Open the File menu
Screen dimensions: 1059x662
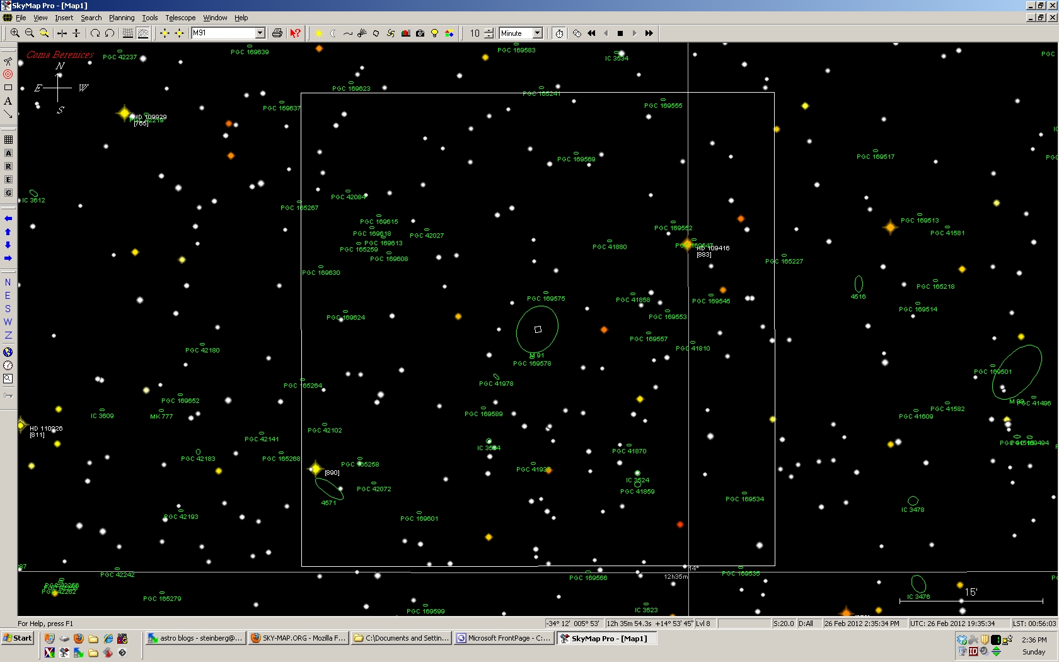coord(21,18)
